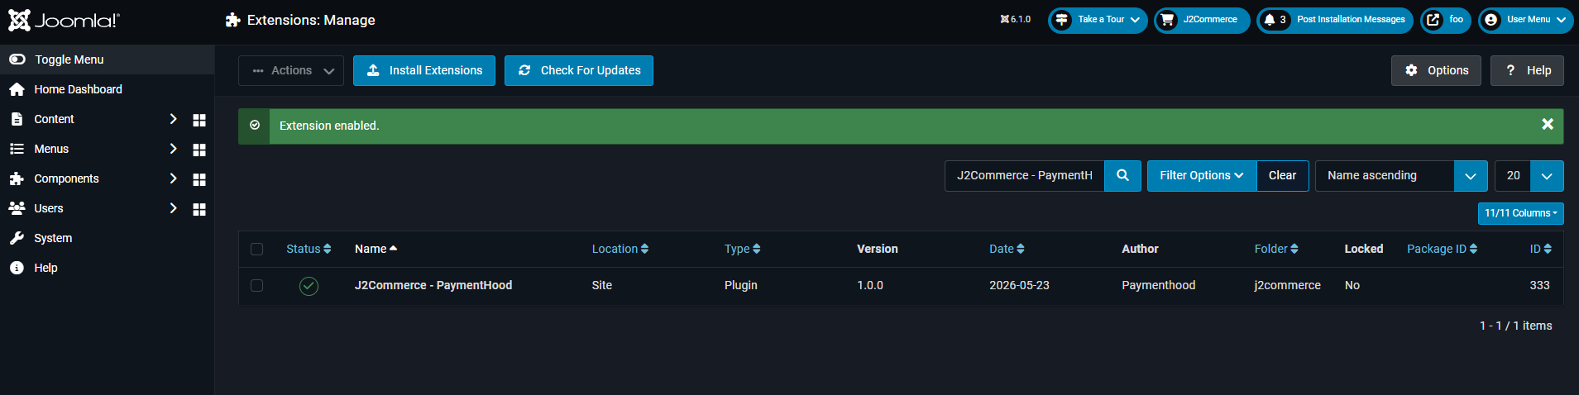Open the 11/11 Columns selector

(x=1521, y=213)
